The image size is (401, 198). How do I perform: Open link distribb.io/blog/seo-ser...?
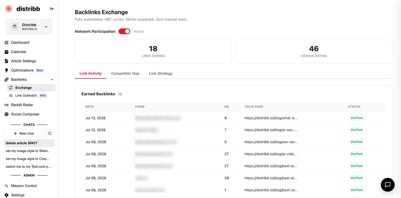pos(271,142)
